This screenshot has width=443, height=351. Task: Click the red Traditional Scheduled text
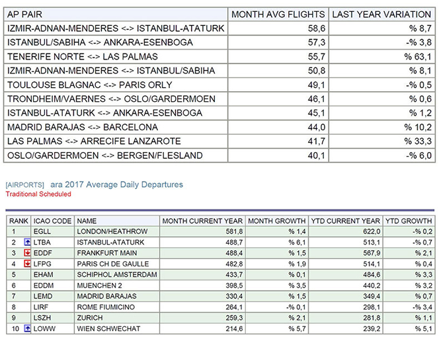38,194
